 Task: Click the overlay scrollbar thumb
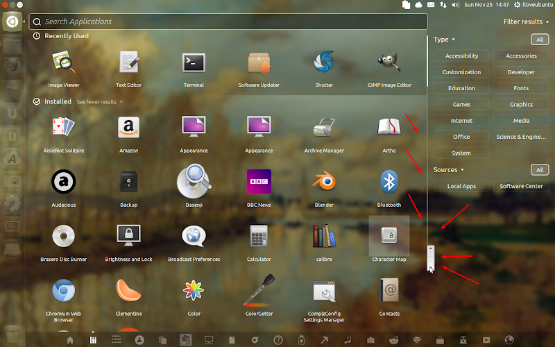coord(431,258)
